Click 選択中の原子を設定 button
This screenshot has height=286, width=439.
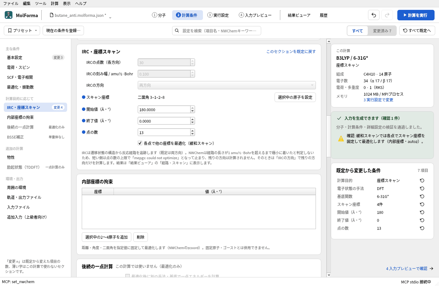(295, 97)
